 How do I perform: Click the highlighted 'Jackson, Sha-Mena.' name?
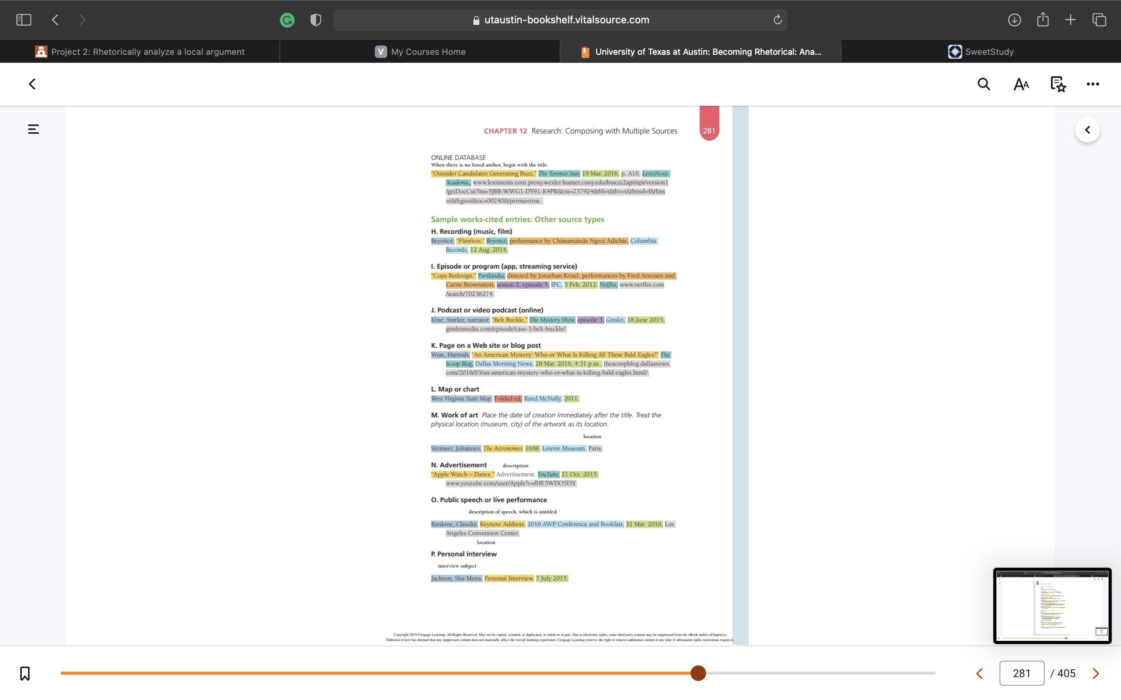click(x=457, y=579)
